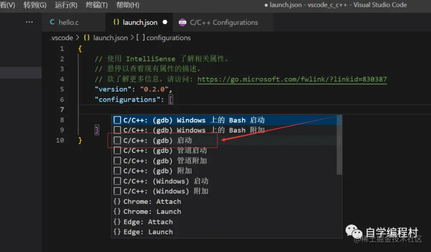Select C/C++: (Windows) 启动 suggestion
The width and height of the screenshot is (431, 252).
224,181
